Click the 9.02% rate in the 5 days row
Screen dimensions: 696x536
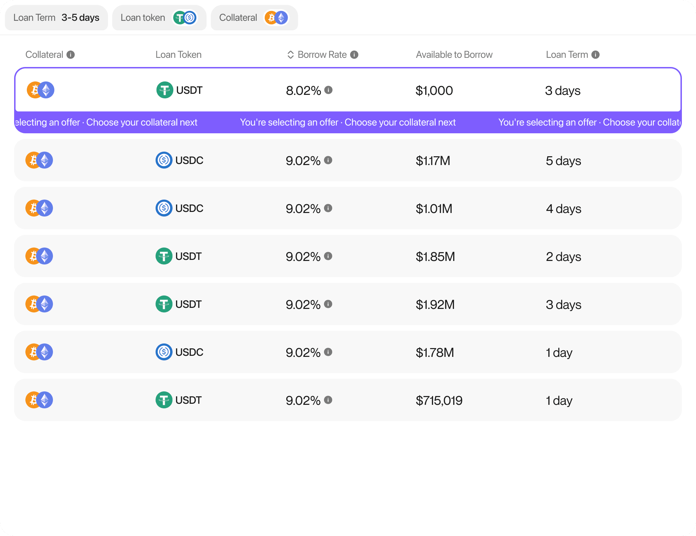(x=303, y=161)
